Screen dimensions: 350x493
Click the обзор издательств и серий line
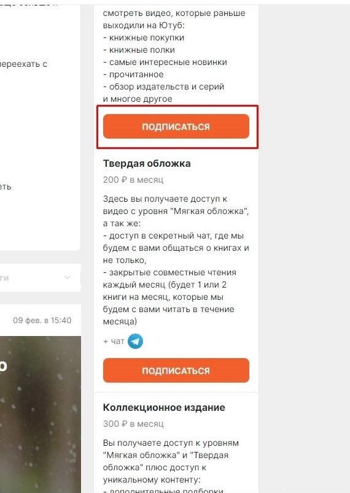point(163,86)
